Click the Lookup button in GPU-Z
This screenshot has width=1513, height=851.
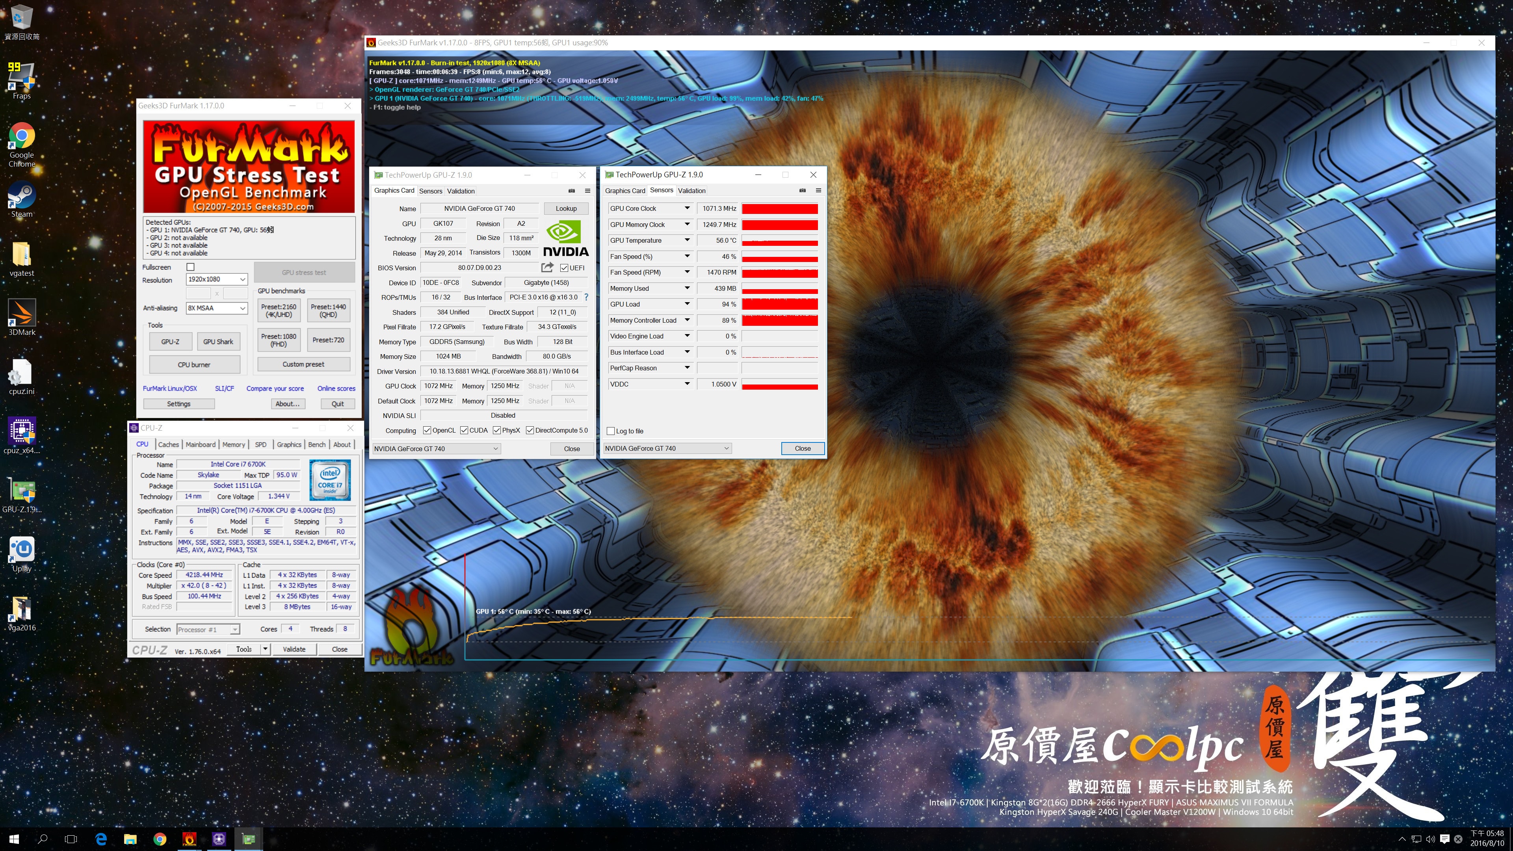pos(566,208)
